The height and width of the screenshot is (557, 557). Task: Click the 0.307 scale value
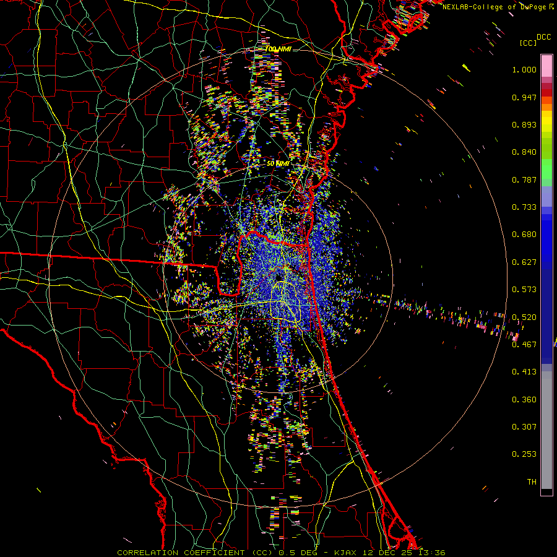(524, 427)
